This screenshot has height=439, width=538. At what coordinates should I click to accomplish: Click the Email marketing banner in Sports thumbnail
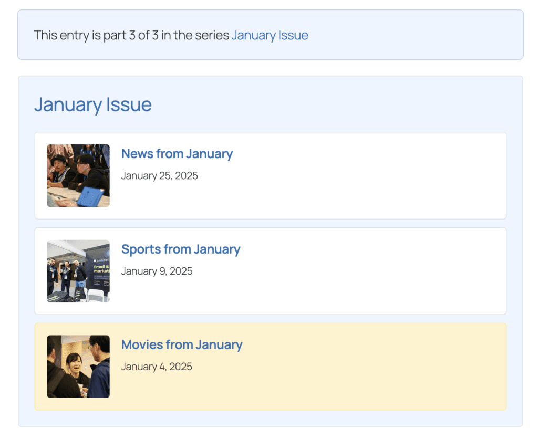101,269
